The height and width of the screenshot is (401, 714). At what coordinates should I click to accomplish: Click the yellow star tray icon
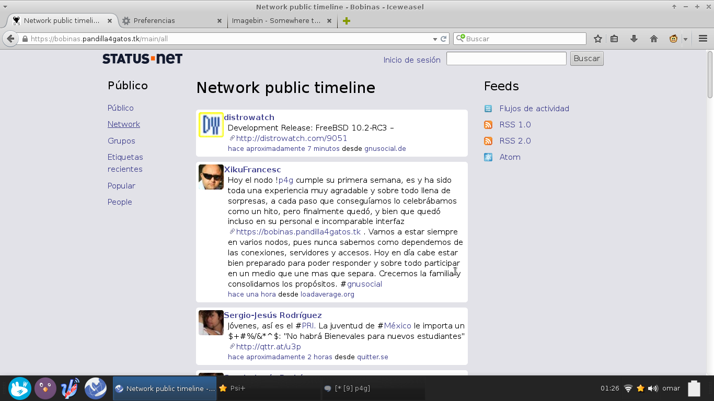tap(640, 388)
